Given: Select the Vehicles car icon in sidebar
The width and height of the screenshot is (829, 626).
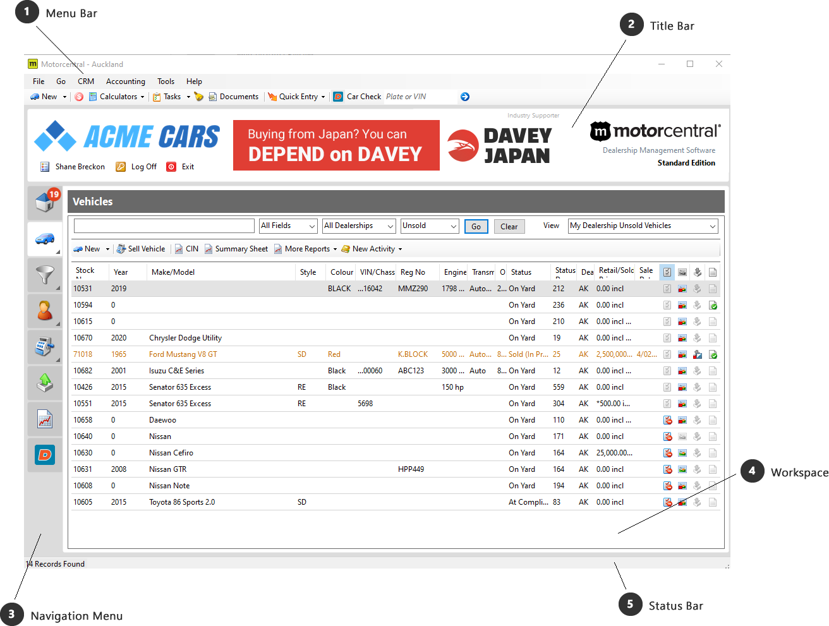Looking at the screenshot, I should (x=45, y=238).
